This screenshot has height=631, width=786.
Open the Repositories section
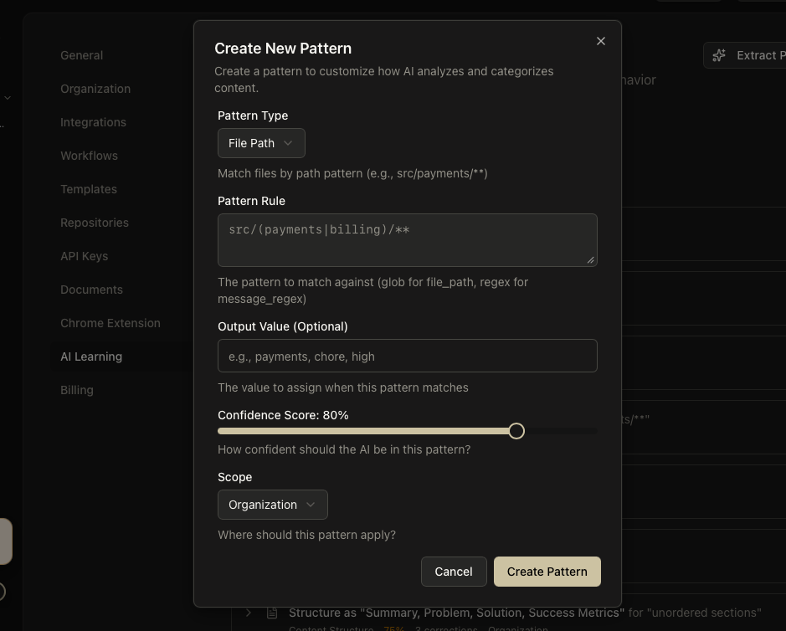coord(95,223)
